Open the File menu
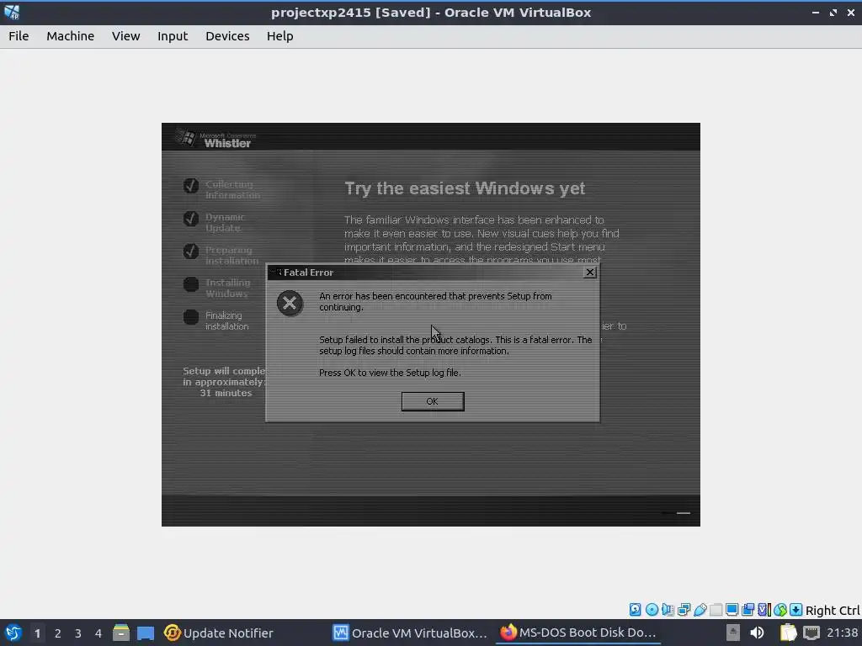This screenshot has width=862, height=646. pos(19,36)
